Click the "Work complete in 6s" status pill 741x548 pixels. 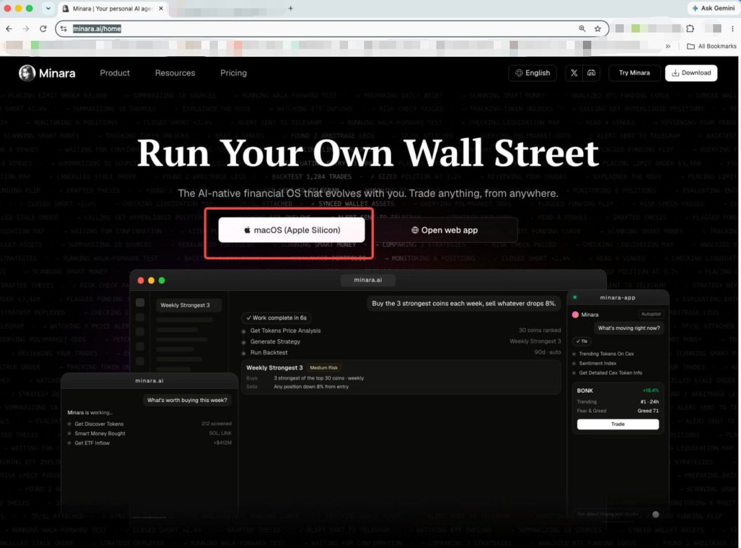(x=276, y=318)
